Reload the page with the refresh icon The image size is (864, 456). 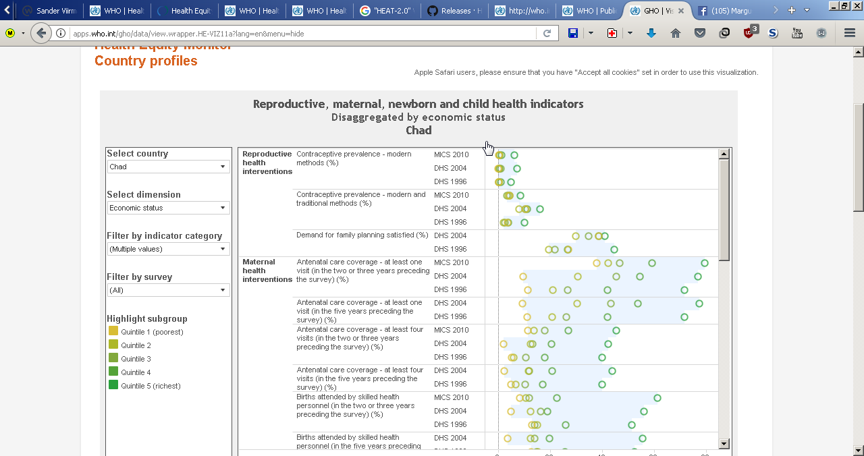(547, 33)
